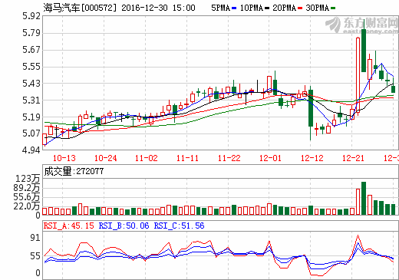
Task: Click the green 30PMA legend color marker
Action: (x=333, y=8)
